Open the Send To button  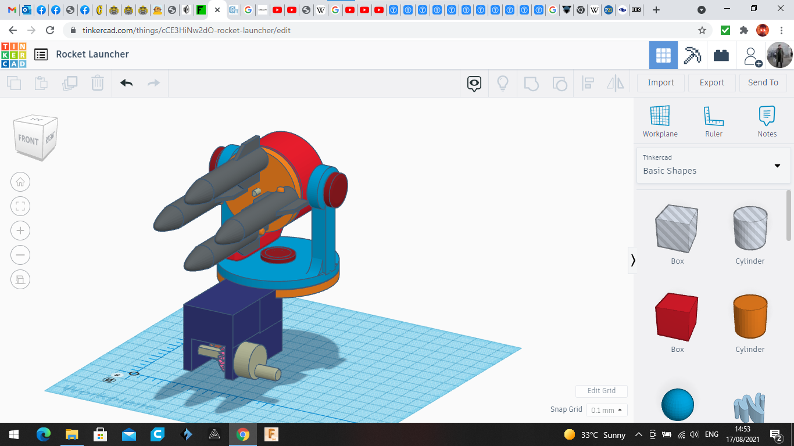763,82
